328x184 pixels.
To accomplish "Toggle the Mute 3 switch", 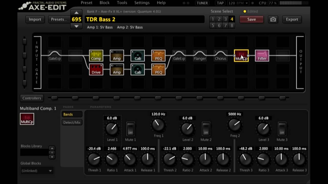I will point(282,129).
